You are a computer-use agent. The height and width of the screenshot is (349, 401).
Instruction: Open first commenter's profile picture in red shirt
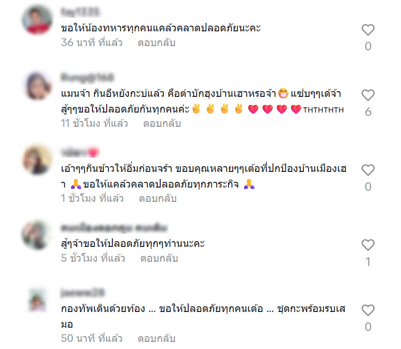(x=37, y=19)
